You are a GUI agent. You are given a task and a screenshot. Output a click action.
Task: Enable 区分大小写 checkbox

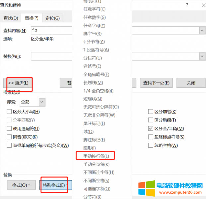(x=9, y=112)
